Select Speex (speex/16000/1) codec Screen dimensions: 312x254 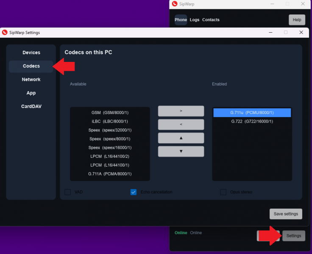(110, 148)
